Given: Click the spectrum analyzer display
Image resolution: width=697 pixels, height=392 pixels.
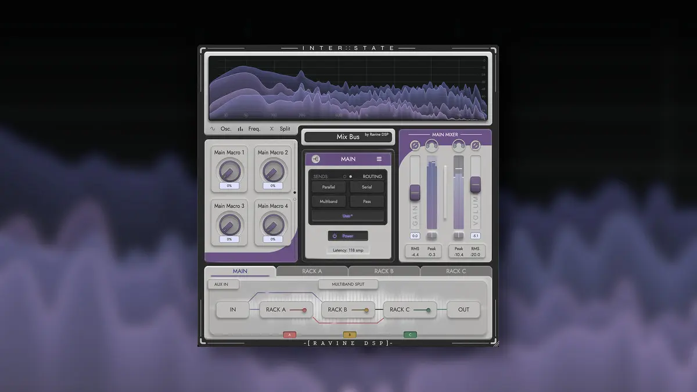Looking at the screenshot, I should pyautogui.click(x=348, y=88).
